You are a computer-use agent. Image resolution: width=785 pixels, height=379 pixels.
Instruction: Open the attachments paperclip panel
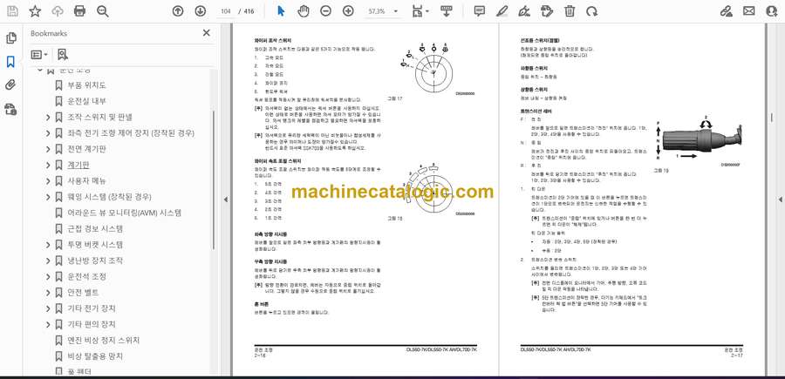click(x=11, y=85)
